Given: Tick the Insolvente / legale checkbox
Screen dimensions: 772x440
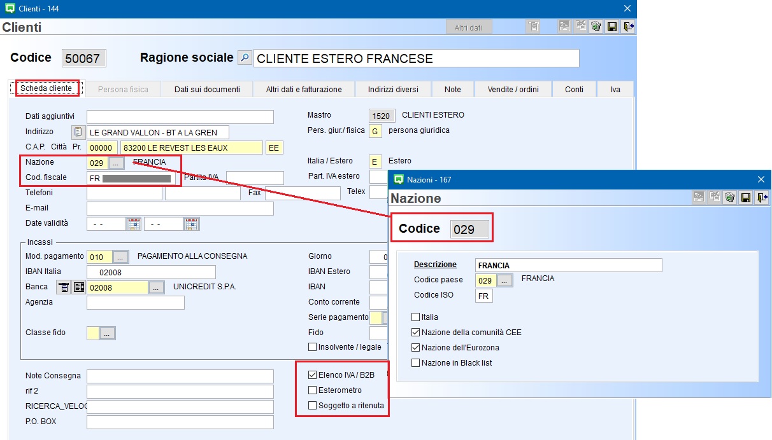Looking at the screenshot, I should pos(312,347).
